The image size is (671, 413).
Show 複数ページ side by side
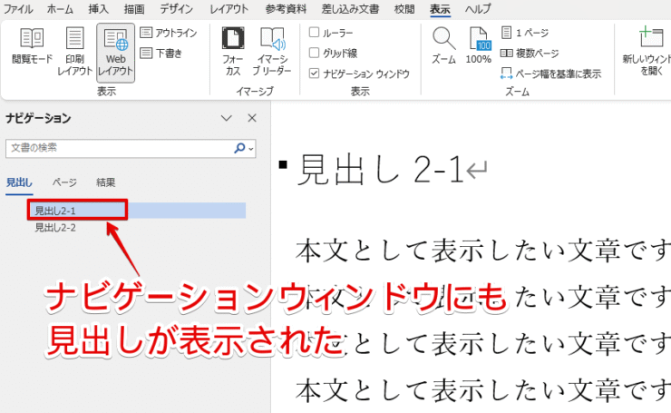point(530,54)
